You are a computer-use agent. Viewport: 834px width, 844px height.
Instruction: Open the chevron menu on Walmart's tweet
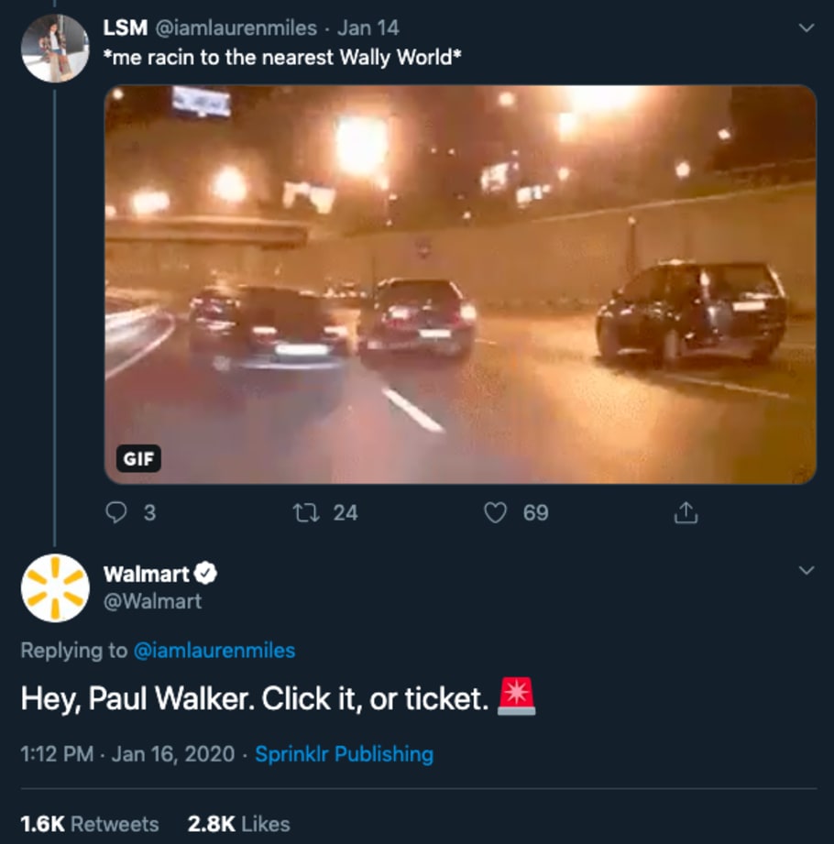click(807, 571)
